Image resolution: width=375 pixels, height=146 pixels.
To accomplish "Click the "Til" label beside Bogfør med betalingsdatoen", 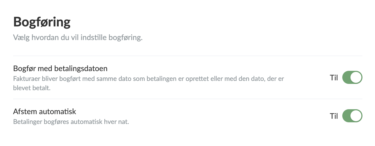I will [334, 78].
